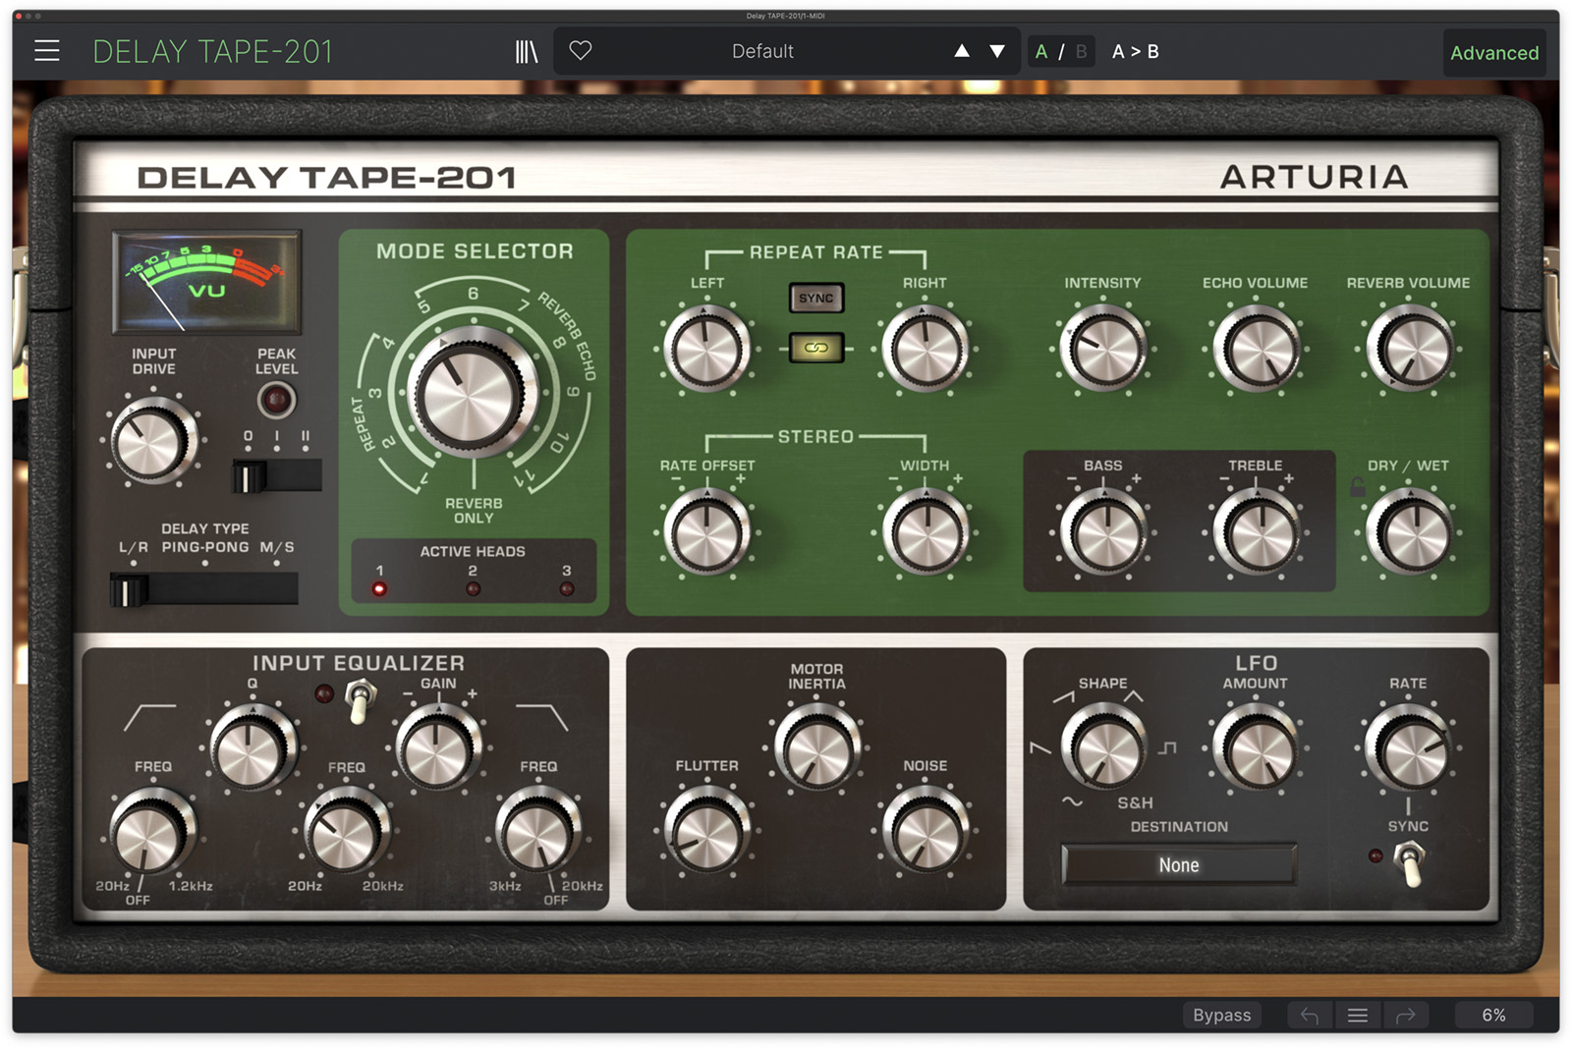Click the A > B copy button
The height and width of the screenshot is (1048, 1572).
click(x=1135, y=52)
